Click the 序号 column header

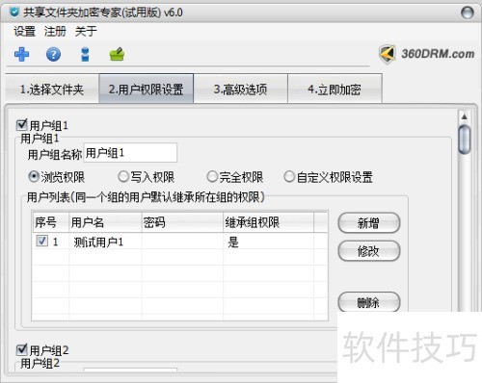click(51, 222)
